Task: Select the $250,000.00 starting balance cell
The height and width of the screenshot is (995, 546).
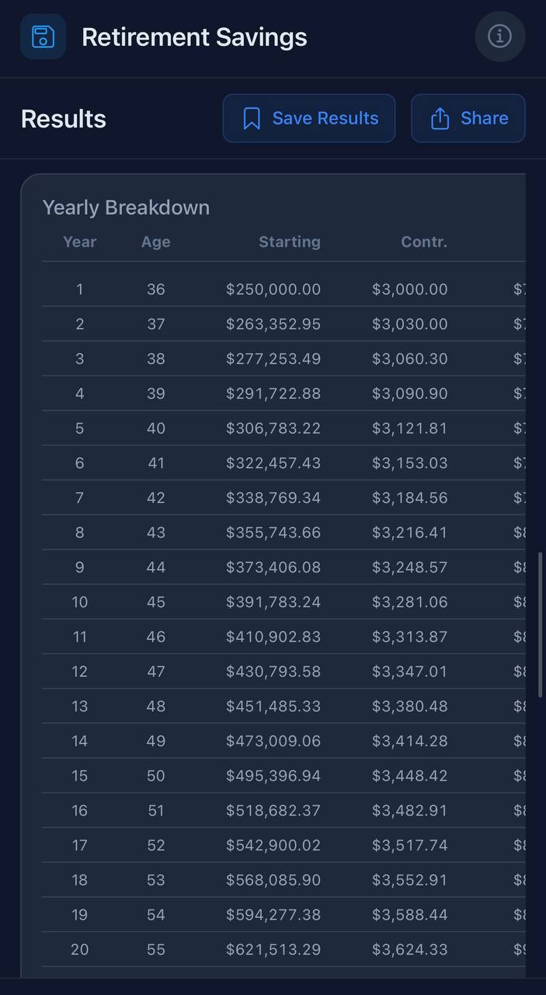Action: [273, 289]
